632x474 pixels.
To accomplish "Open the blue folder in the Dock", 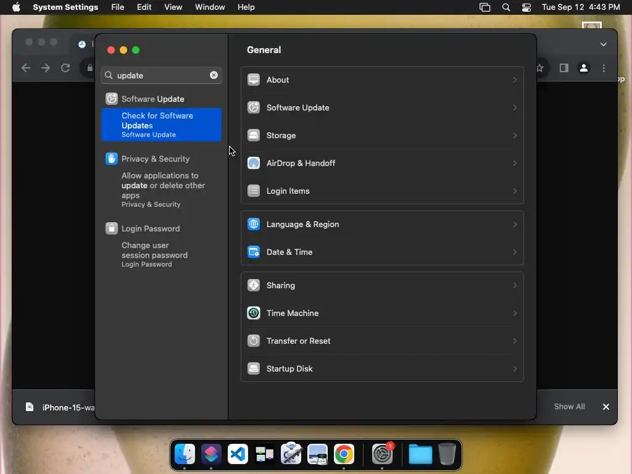I will point(420,454).
